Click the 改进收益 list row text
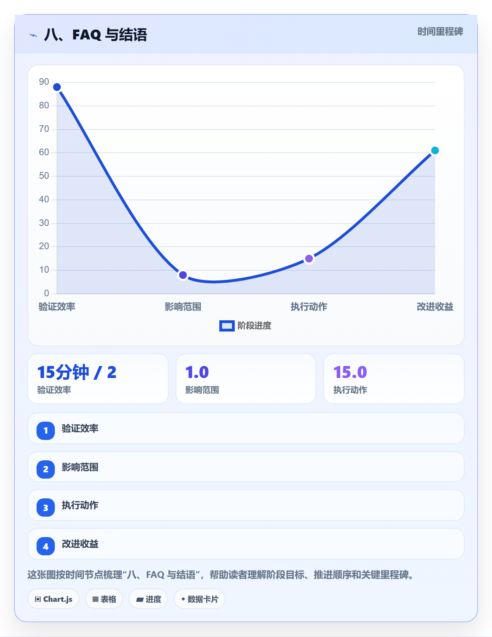Viewport: 492px width, 637px height. coord(80,544)
